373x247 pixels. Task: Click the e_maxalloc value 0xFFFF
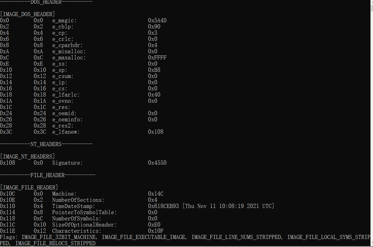coord(157,58)
